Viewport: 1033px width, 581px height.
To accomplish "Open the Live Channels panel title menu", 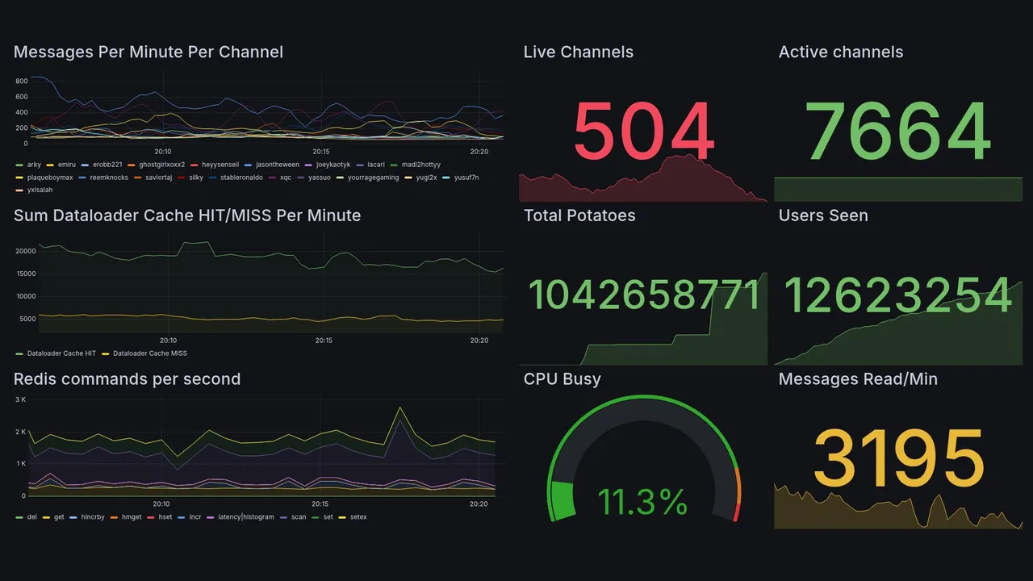I will click(579, 52).
